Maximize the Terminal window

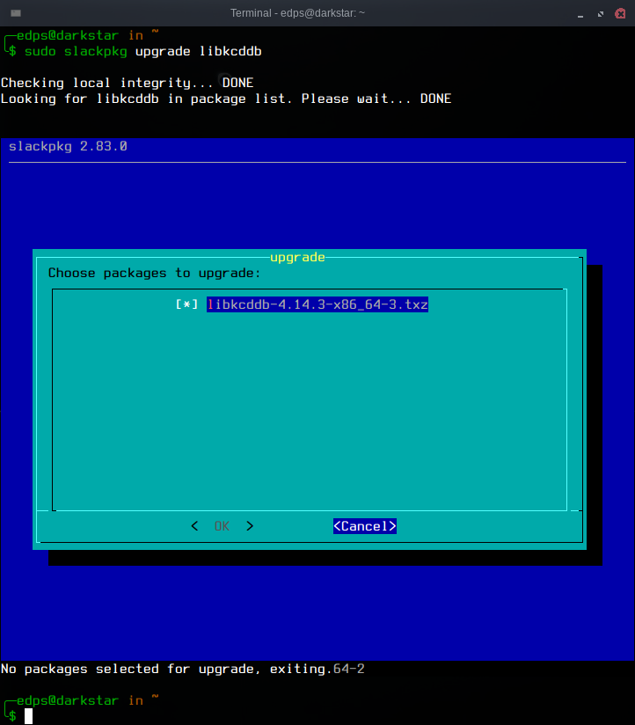pyautogui.click(x=601, y=14)
